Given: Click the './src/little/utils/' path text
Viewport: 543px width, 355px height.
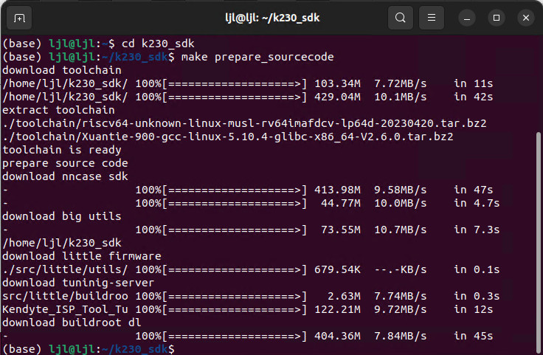Looking at the screenshot, I should click(x=65, y=269).
